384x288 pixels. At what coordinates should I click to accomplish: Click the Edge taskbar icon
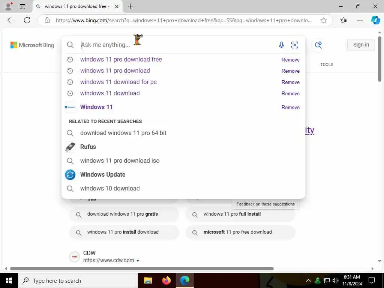[185, 280]
